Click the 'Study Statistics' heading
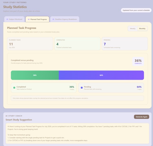 pos(15,7)
